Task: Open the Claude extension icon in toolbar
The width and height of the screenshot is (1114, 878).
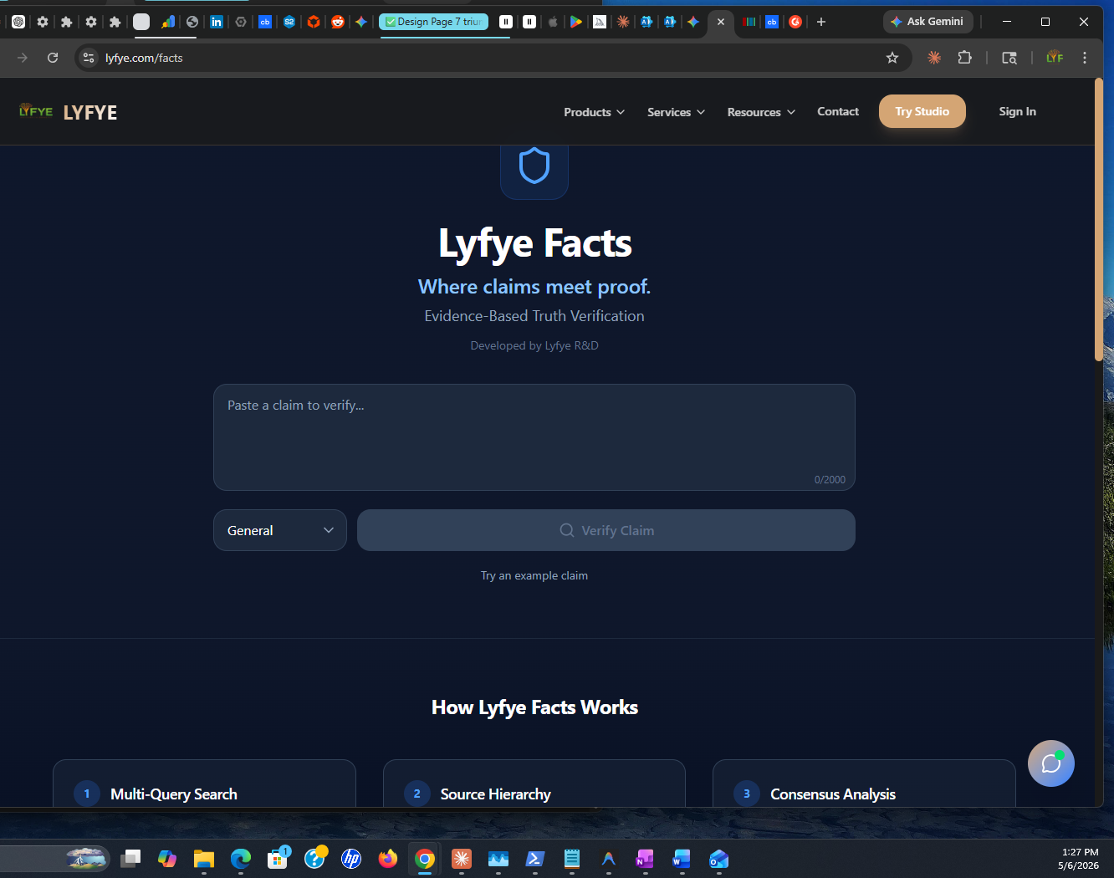Action: [x=934, y=58]
